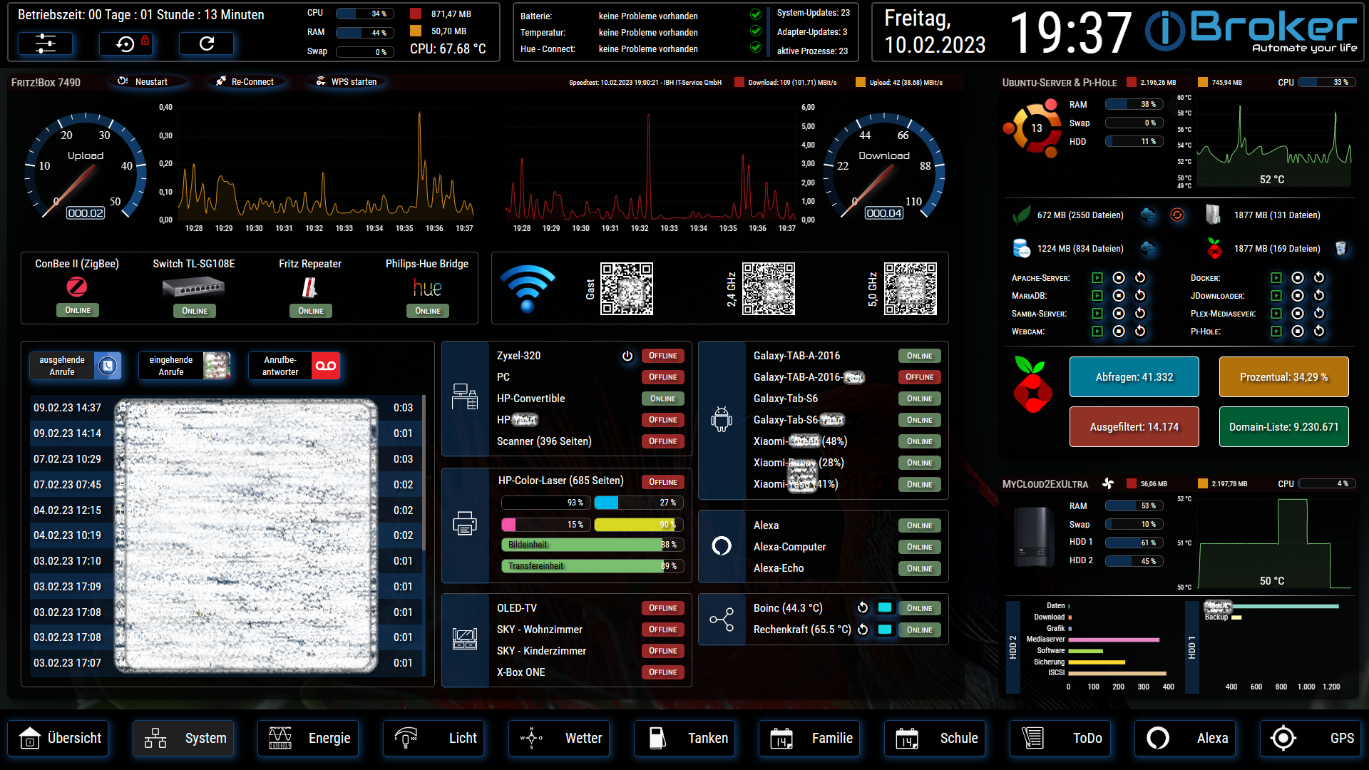This screenshot has height=770, width=1369.
Task: Click the call list scrollbar
Action: [x=424, y=473]
